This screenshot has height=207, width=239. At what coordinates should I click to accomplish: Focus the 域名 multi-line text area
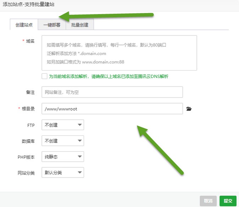point(119,53)
